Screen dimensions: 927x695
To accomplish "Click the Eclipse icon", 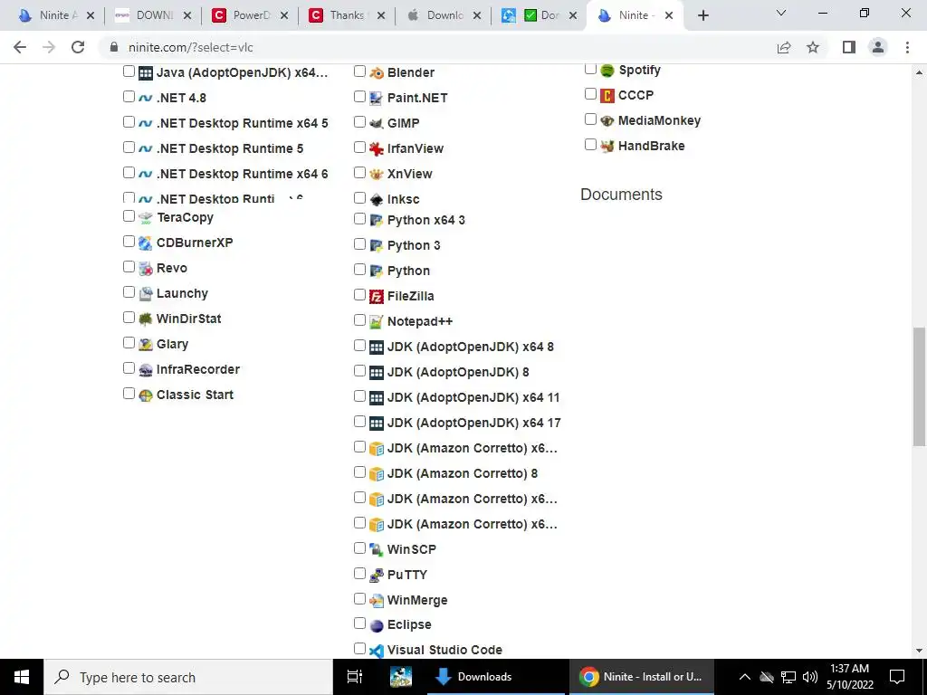I will 376,625.
